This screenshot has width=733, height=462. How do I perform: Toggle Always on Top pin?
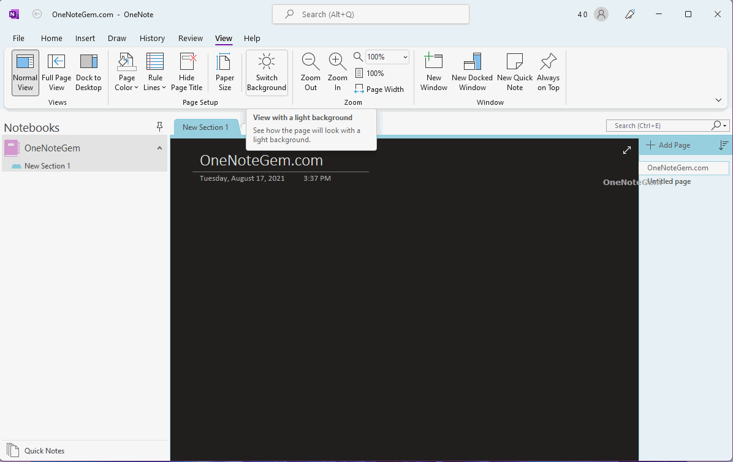548,73
